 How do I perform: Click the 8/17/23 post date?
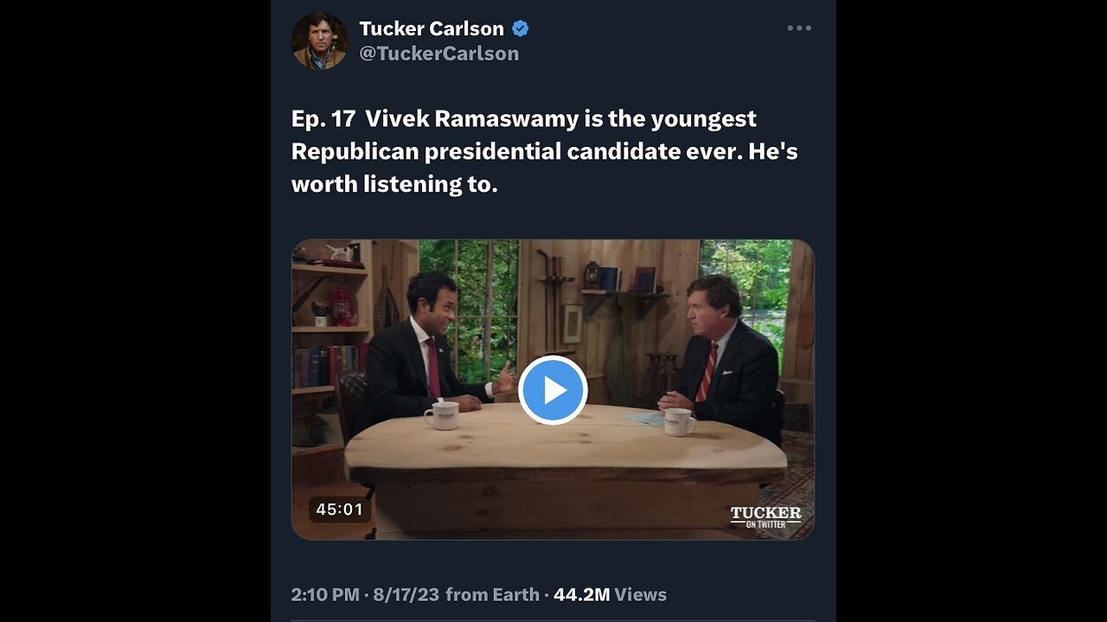406,594
